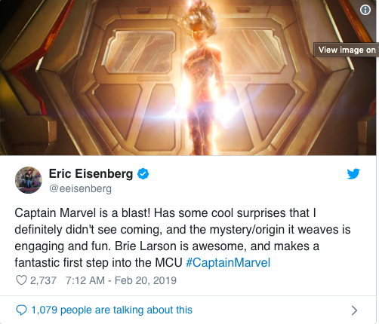Click "Captain Marvel is a blast!" sentence

tap(82, 213)
